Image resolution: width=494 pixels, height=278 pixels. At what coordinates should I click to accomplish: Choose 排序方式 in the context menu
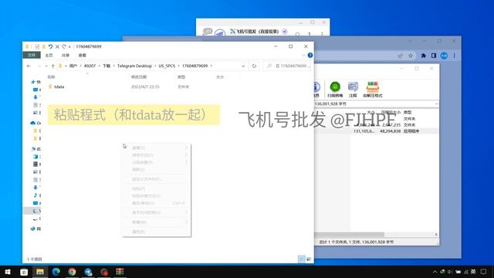coord(157,155)
